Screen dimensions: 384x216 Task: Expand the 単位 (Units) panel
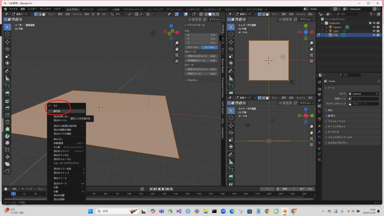coord(330,110)
